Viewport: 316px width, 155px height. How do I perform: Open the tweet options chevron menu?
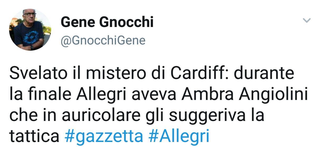(x=307, y=20)
